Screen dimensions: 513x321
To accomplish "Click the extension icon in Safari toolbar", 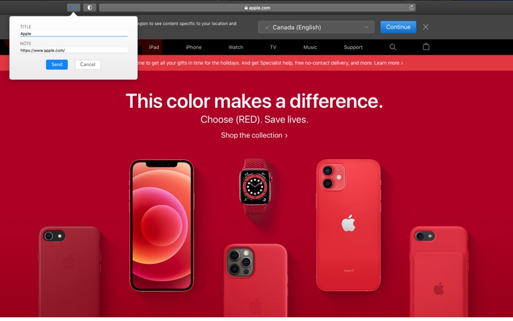I will [x=73, y=8].
